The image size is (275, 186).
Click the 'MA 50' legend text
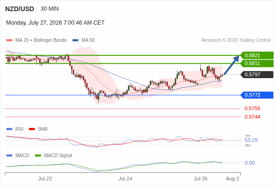pos(88,40)
